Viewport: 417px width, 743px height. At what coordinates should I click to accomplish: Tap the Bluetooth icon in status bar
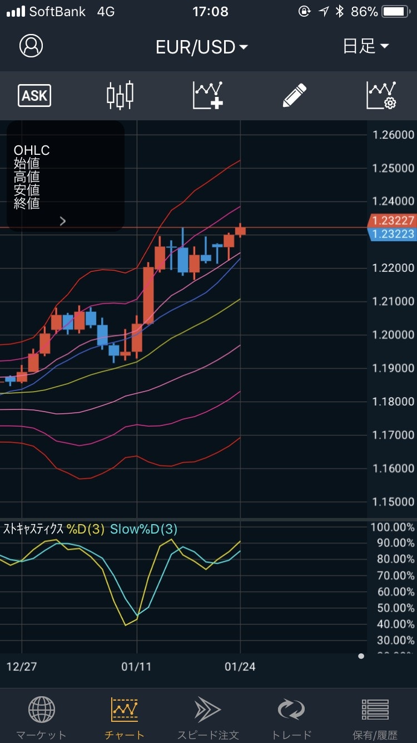tap(340, 11)
